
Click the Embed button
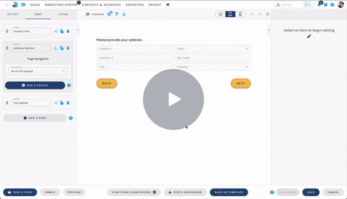pos(50,192)
